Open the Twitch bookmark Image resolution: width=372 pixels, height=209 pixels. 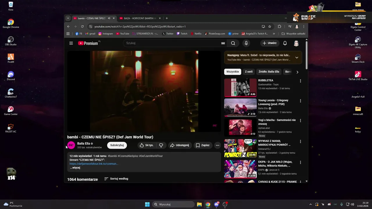click(x=182, y=34)
